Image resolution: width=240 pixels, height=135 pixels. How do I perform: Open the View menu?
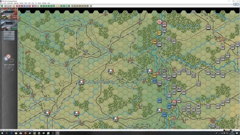(x=33, y=3)
